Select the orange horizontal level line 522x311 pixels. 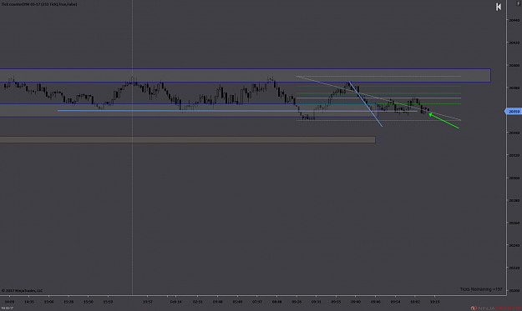[378, 98]
